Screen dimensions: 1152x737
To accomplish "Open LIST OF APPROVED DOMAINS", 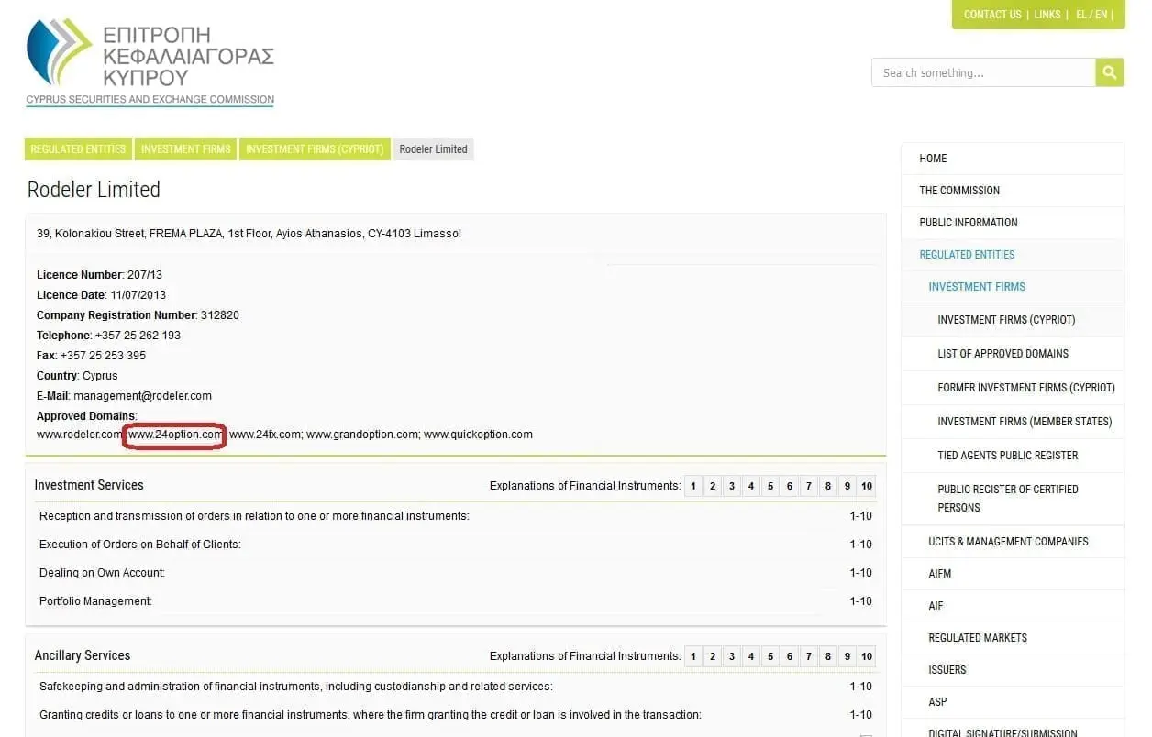I will (x=1013, y=354).
